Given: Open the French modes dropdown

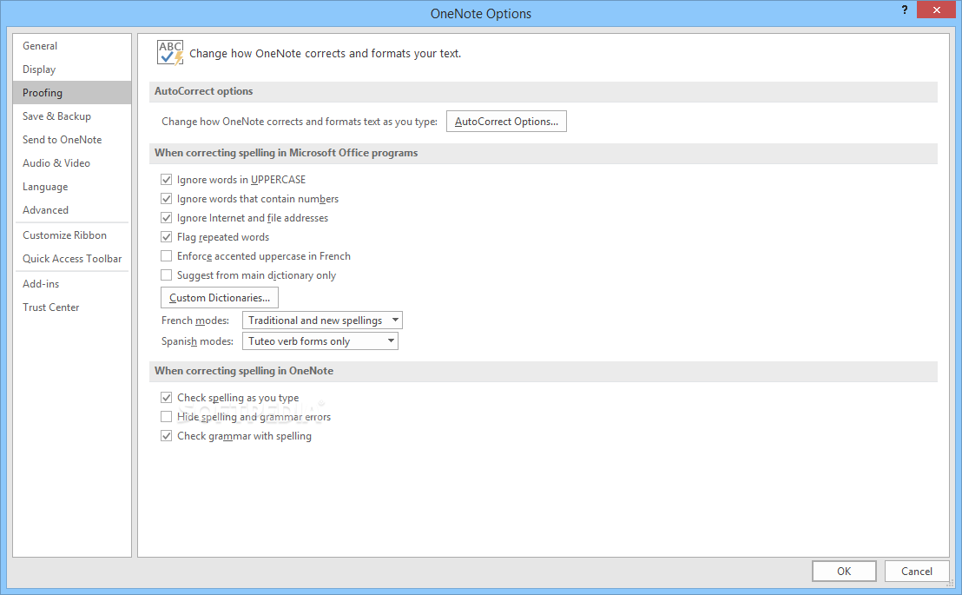Looking at the screenshot, I should 322,321.
